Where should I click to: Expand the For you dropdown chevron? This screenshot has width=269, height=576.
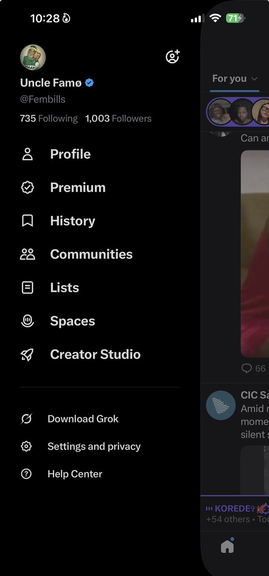(254, 79)
